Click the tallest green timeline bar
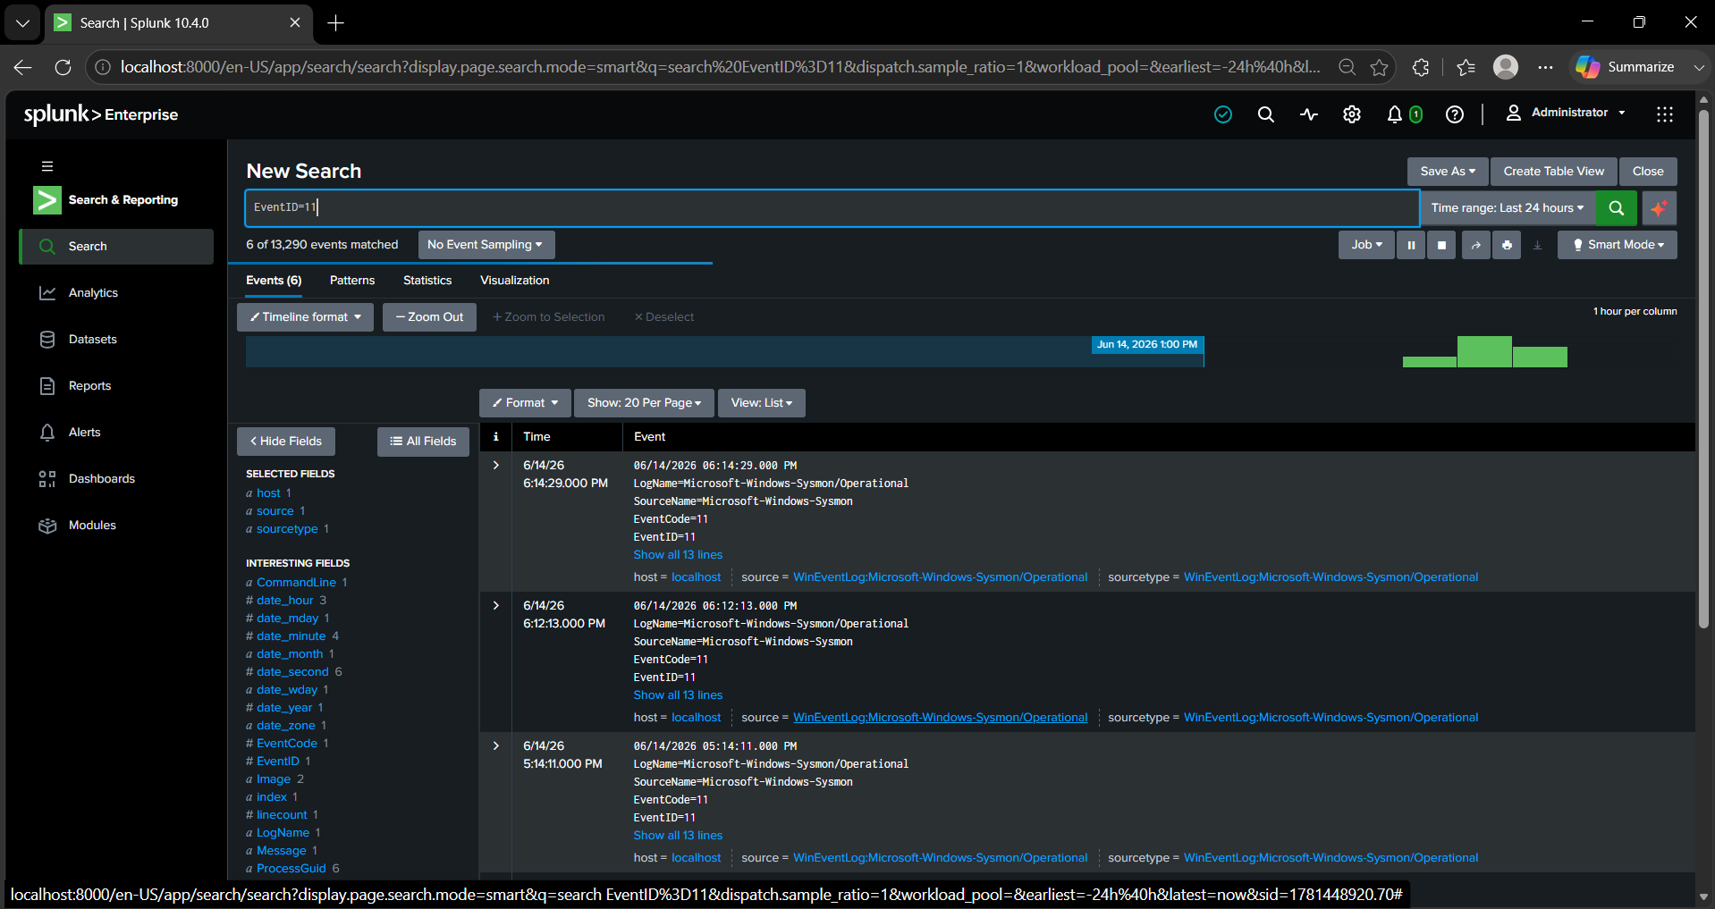The width and height of the screenshot is (1715, 909). pyautogui.click(x=1484, y=351)
